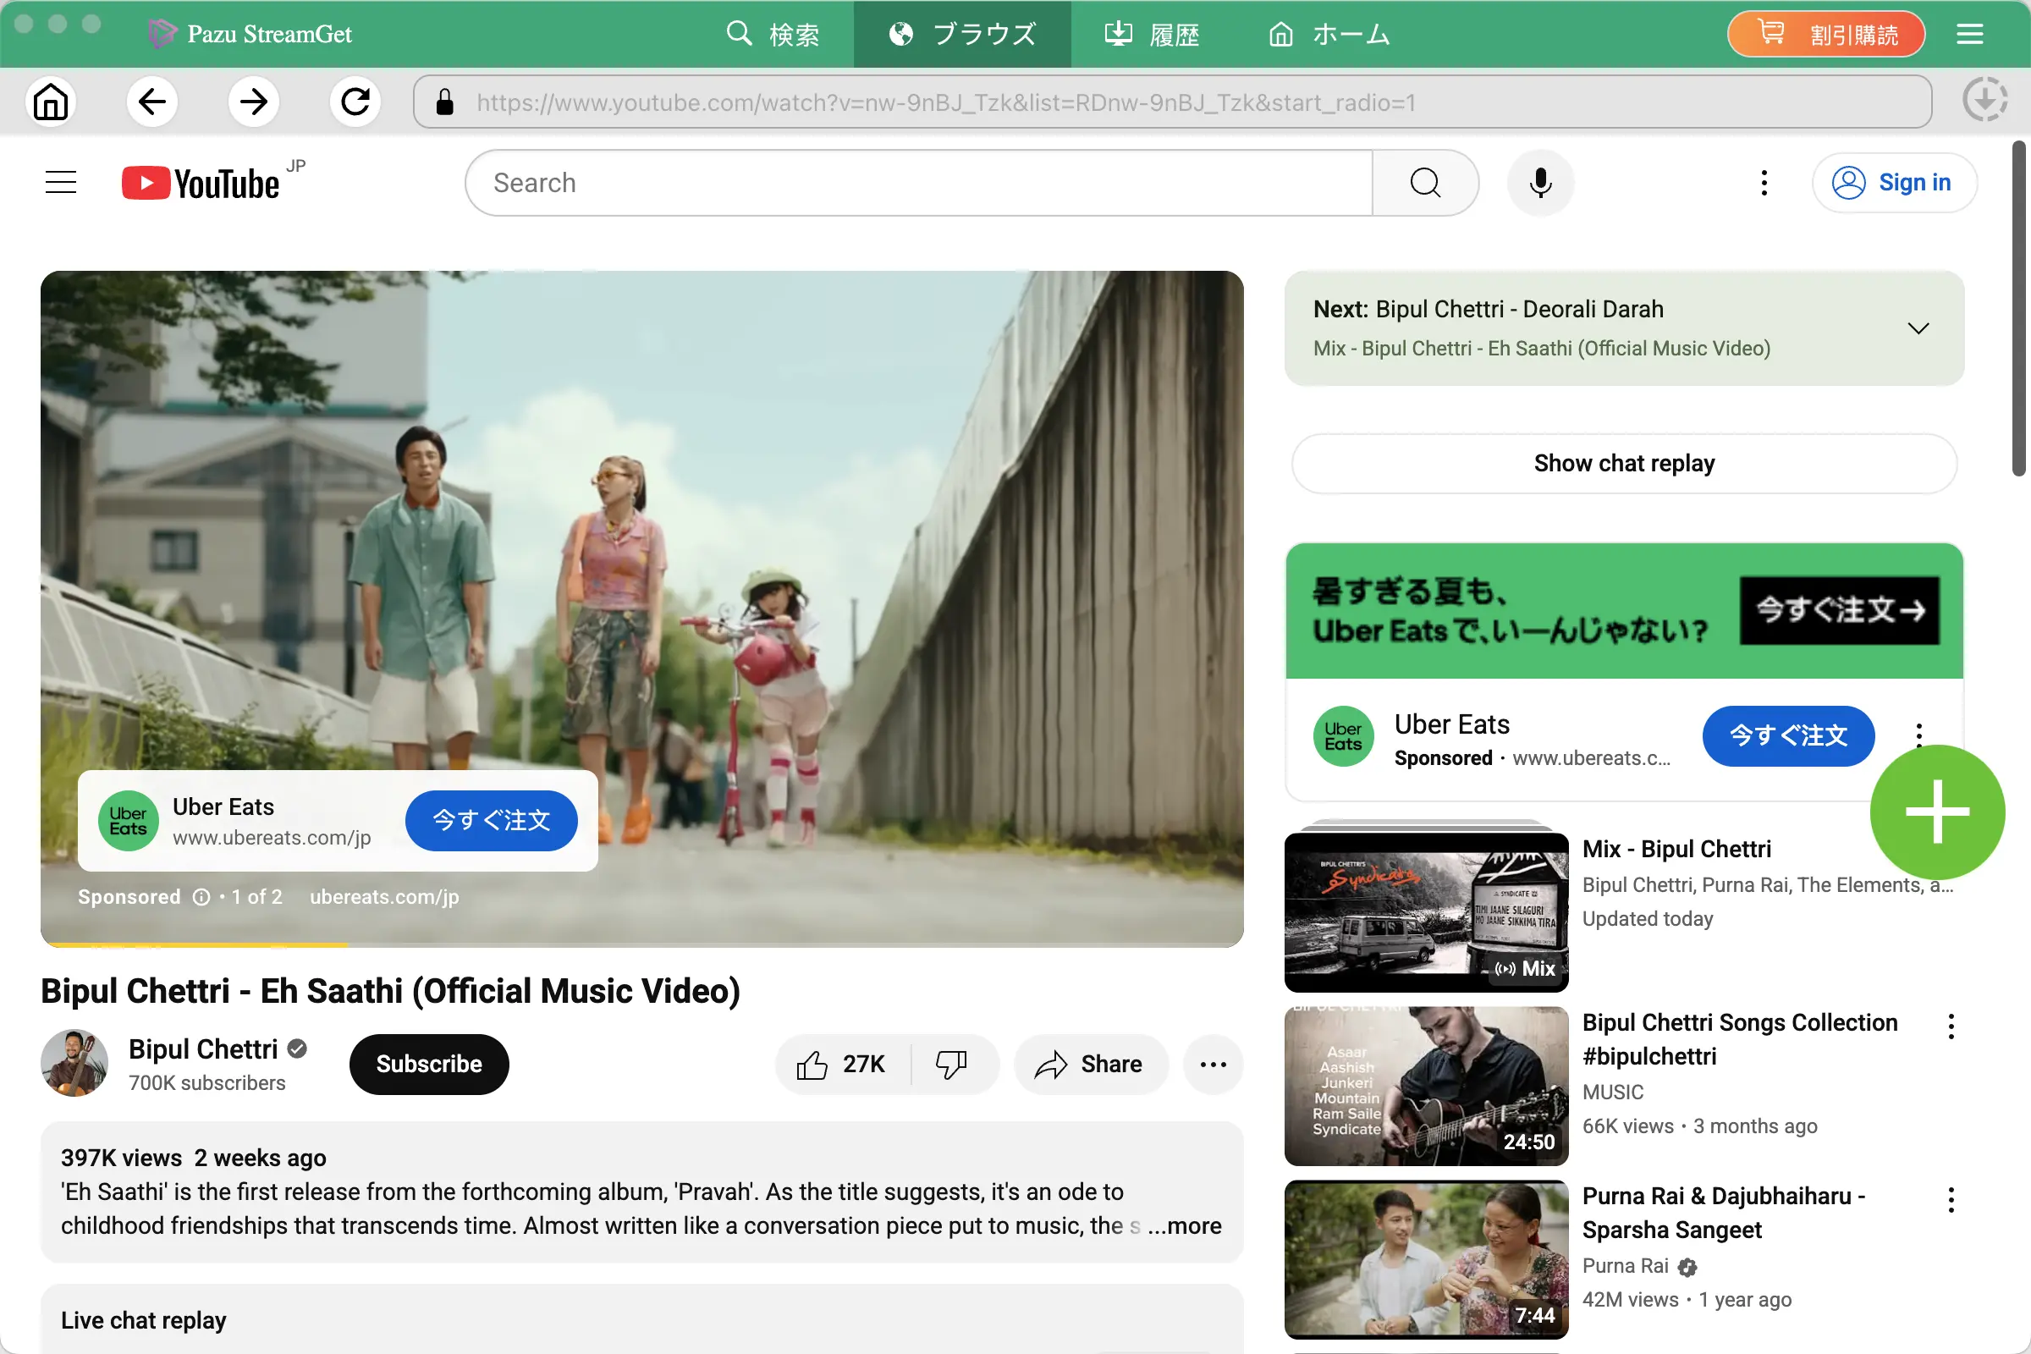The width and height of the screenshot is (2031, 1354).
Task: Switch to the 検索 tab
Action: [773, 34]
